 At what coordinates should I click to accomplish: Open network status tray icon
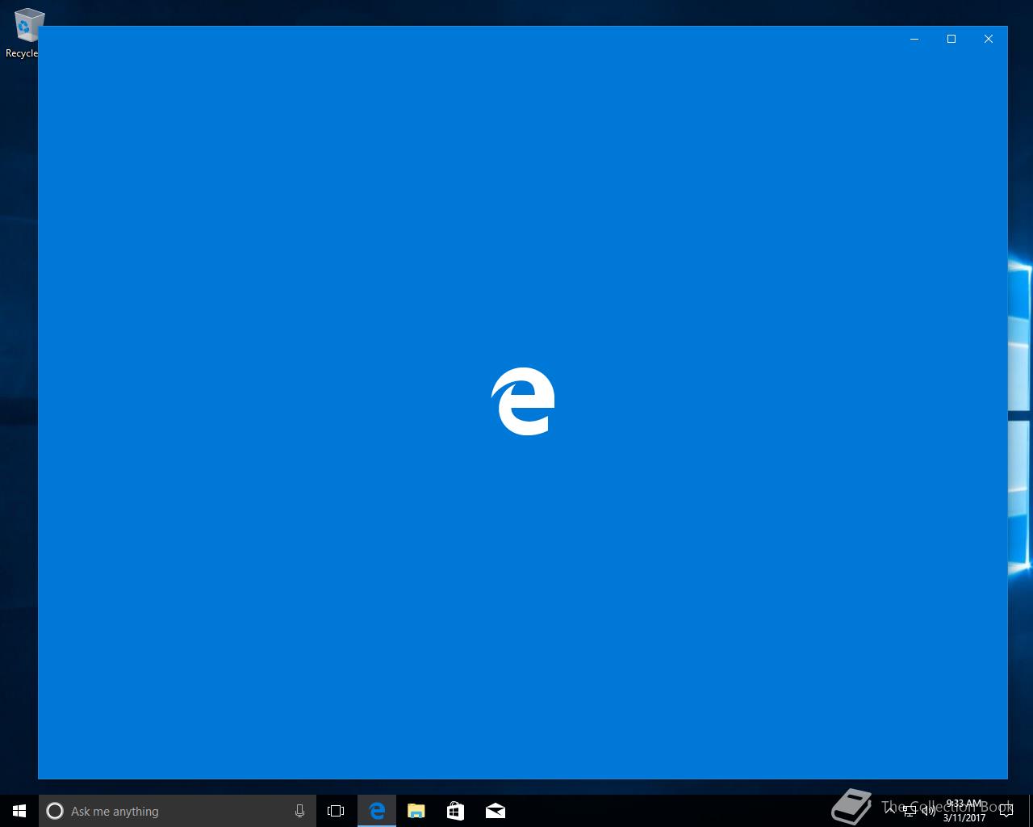pyautogui.click(x=910, y=811)
